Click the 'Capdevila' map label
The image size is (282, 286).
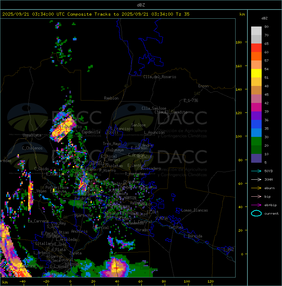tap(91, 132)
